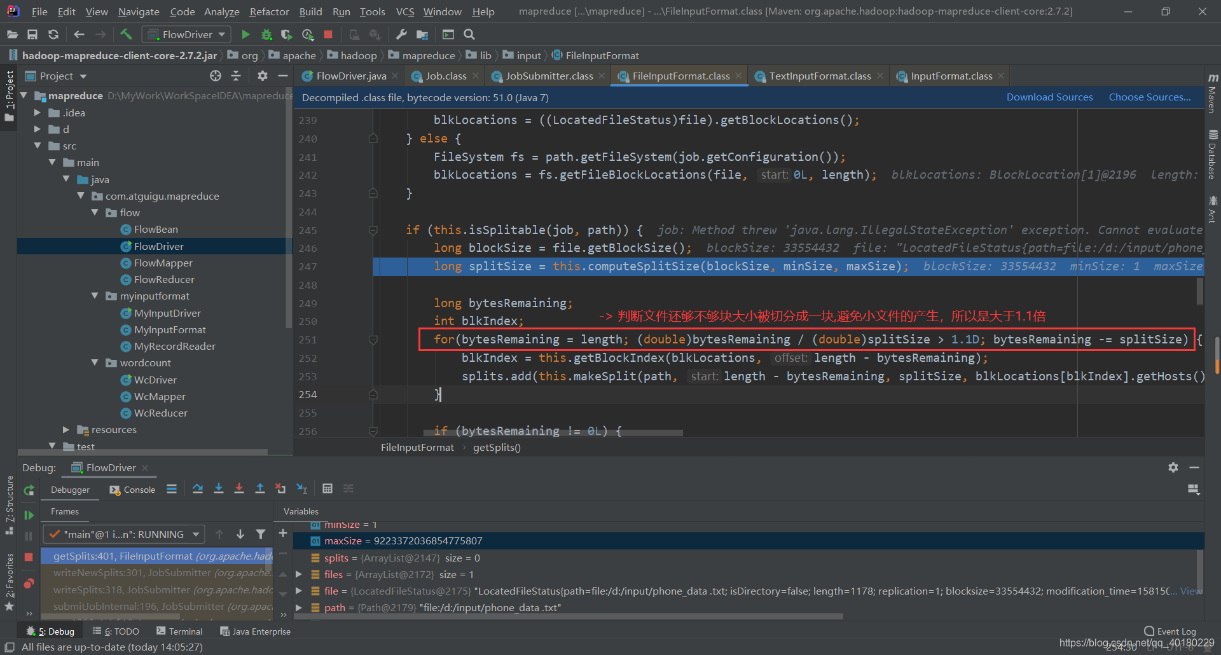Screen dimensions: 1221x655
Task: Open Project panel gear options
Action: pyautogui.click(x=262, y=76)
